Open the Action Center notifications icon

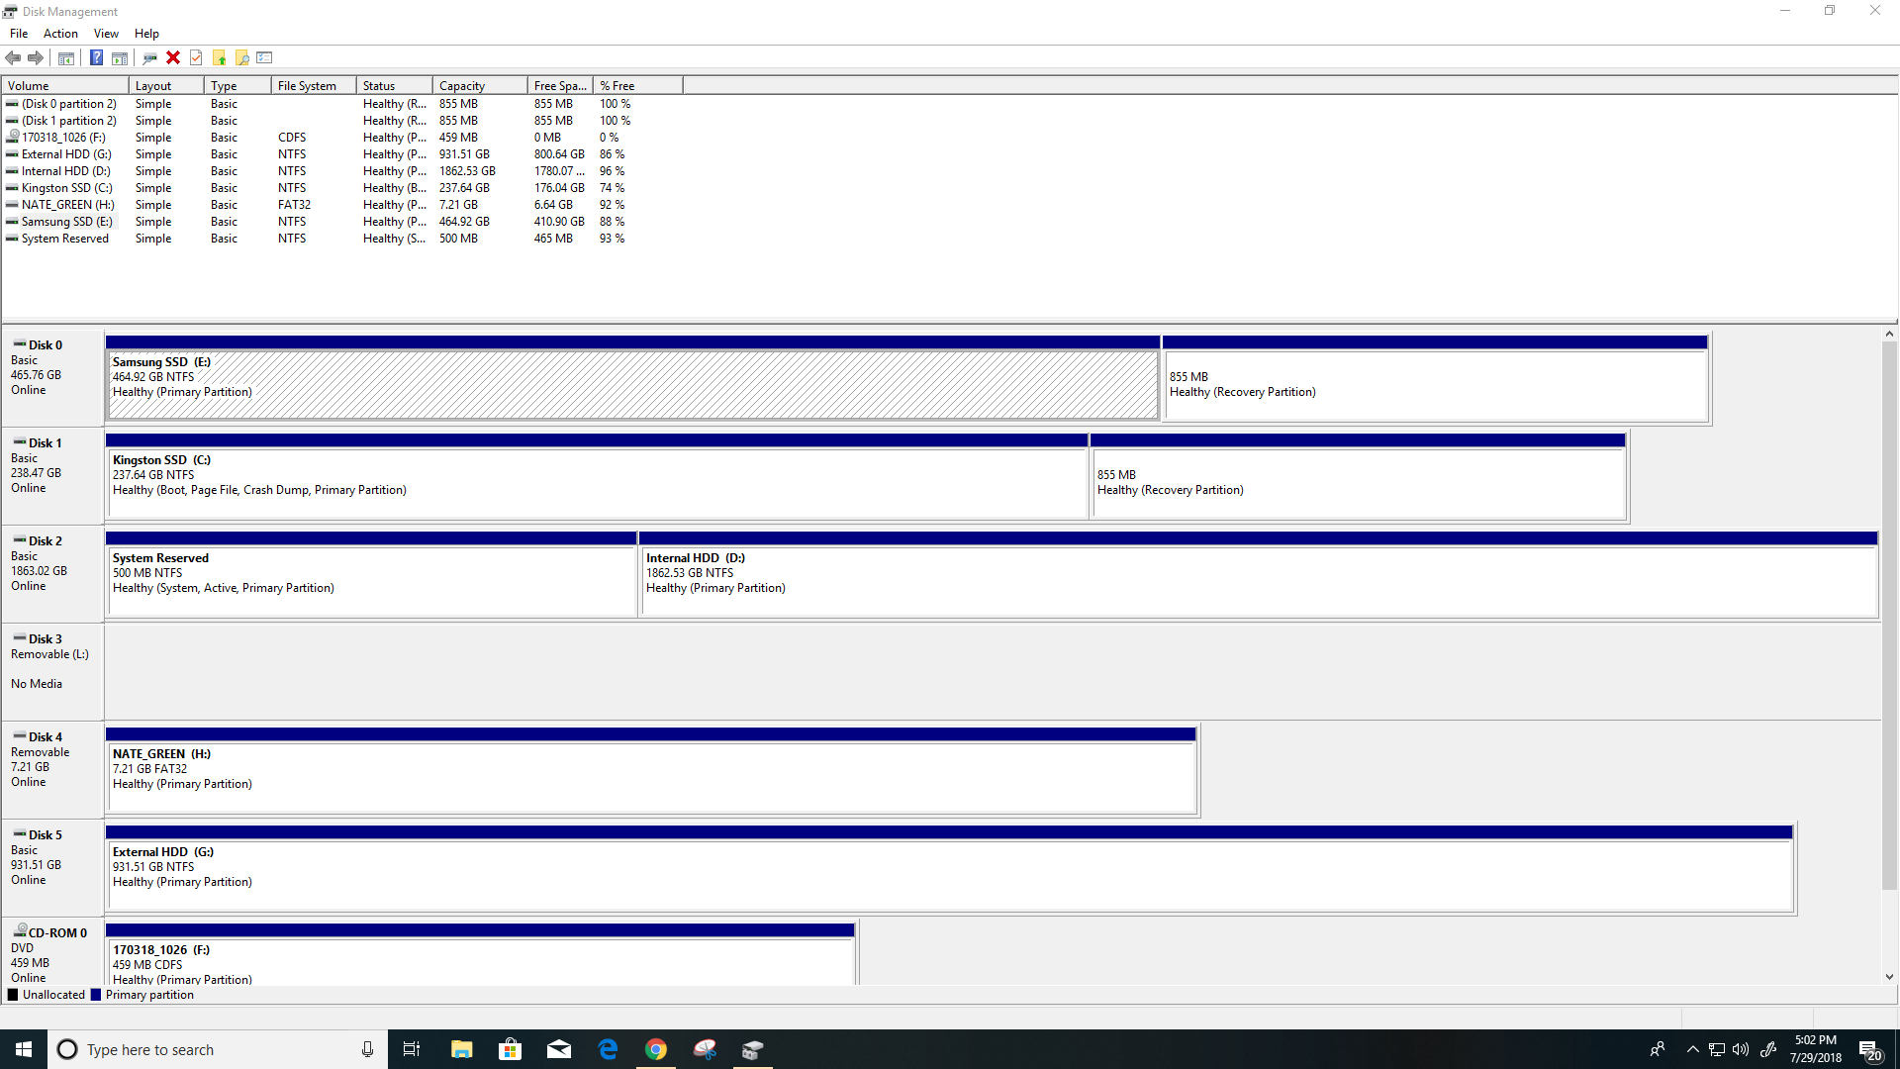1869,1049
